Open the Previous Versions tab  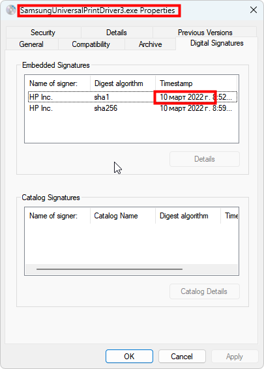tap(205, 33)
